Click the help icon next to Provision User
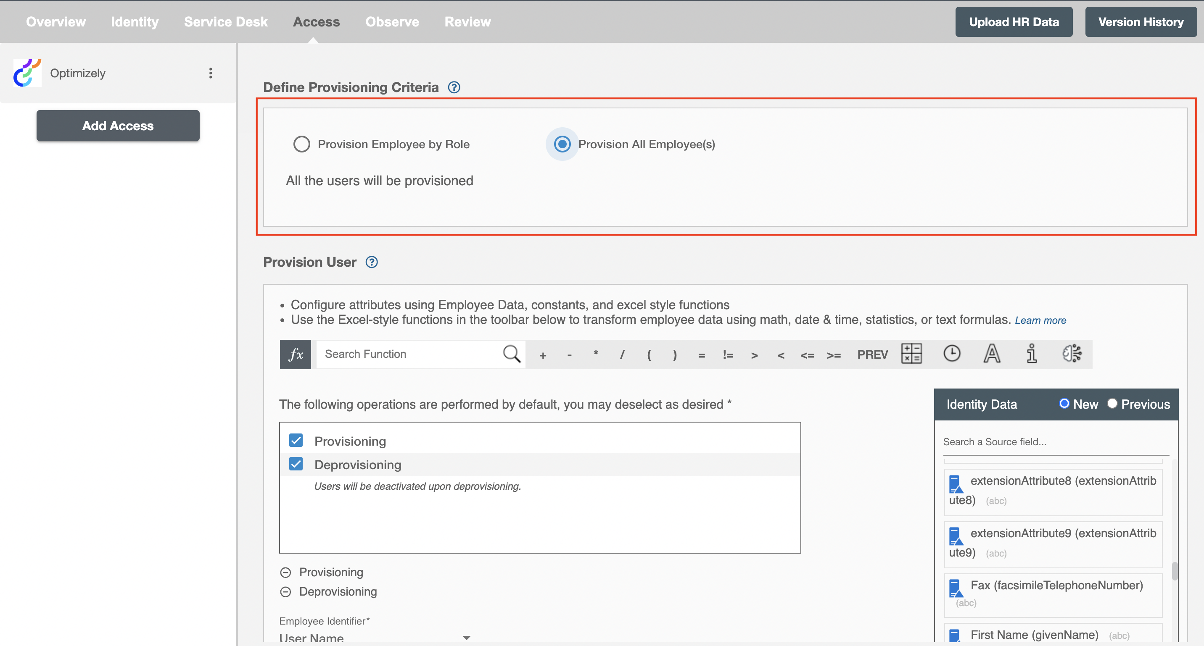Viewport: 1204px width, 646px height. (x=372, y=262)
